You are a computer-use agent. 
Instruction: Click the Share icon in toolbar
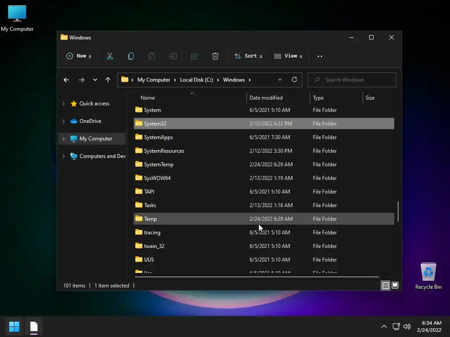pyautogui.click(x=194, y=56)
